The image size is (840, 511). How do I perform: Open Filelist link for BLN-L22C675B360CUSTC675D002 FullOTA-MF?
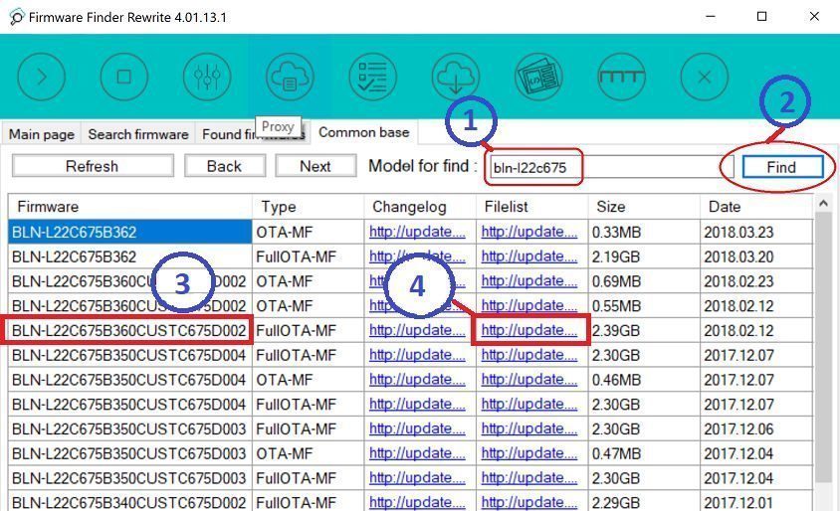[527, 330]
